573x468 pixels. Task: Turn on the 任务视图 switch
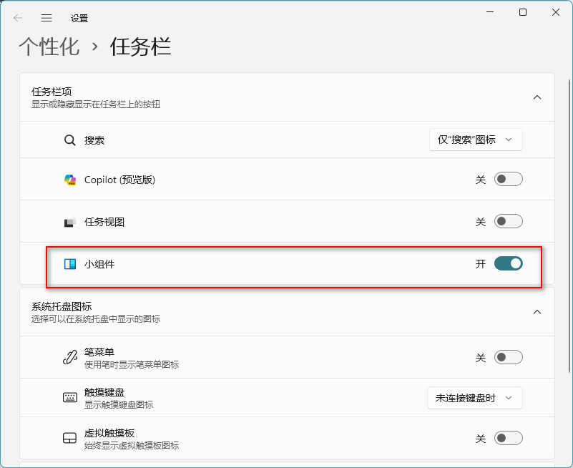(508, 221)
